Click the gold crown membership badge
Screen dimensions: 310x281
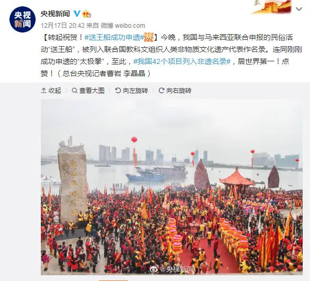click(x=86, y=14)
